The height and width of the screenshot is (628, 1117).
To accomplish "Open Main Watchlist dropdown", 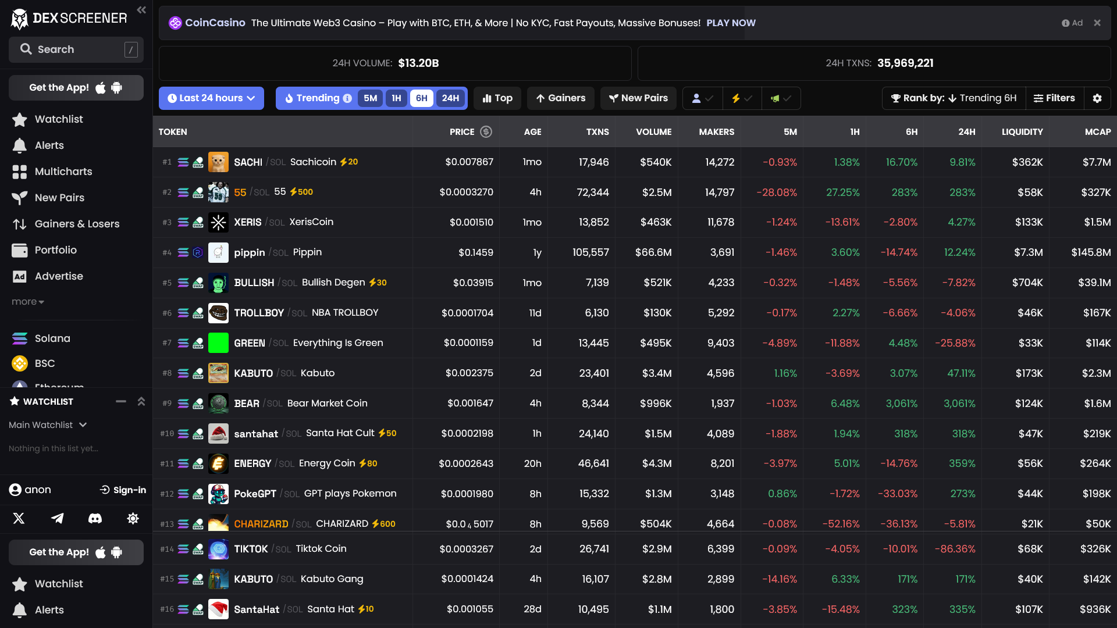I will click(48, 425).
